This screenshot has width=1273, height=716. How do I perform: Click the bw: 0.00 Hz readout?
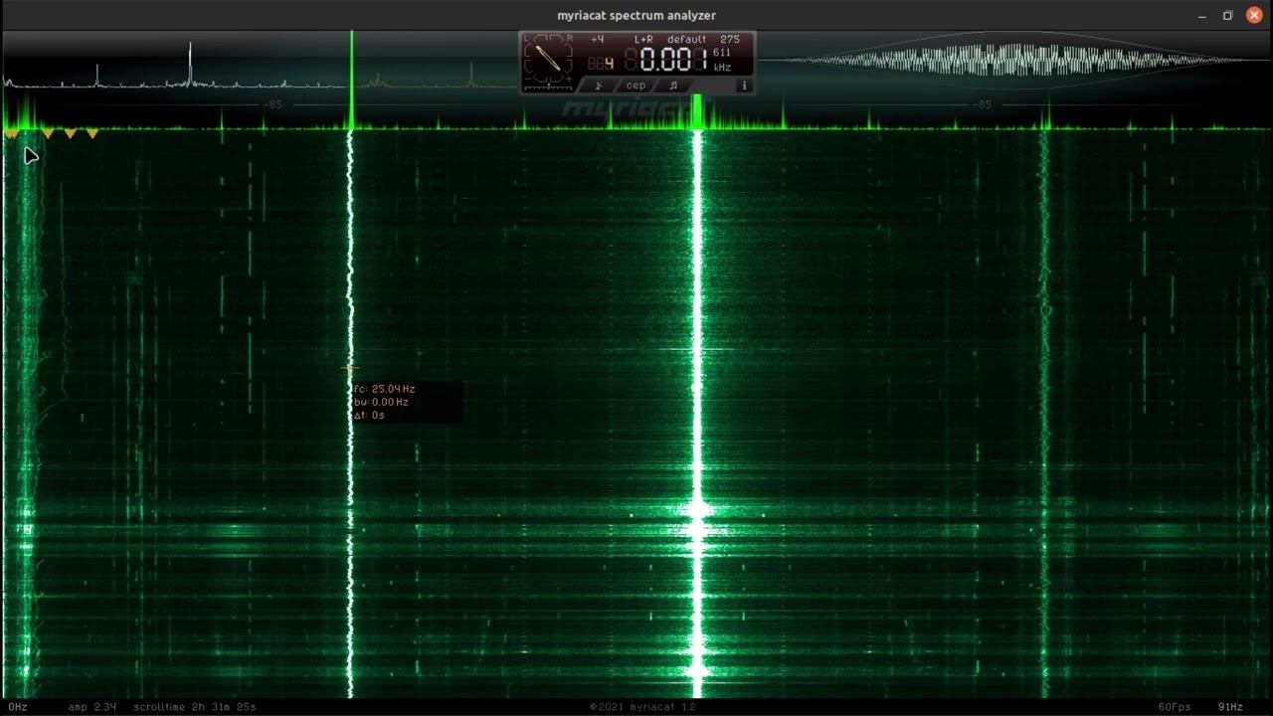click(381, 402)
